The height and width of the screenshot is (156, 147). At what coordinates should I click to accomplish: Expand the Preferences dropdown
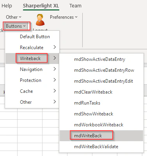[64, 17]
